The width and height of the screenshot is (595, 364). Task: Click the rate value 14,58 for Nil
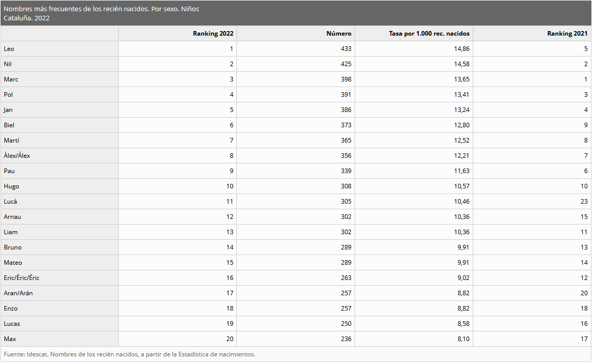pyautogui.click(x=462, y=64)
